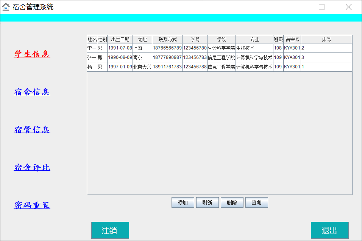Select phone number 18911761783
Viewport: 362px width, 241px height.
click(x=167, y=67)
